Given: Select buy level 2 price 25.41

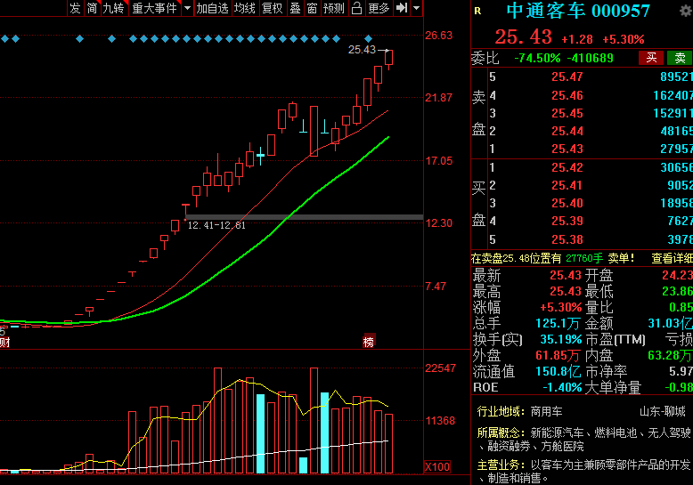Looking at the screenshot, I should coord(567,185).
